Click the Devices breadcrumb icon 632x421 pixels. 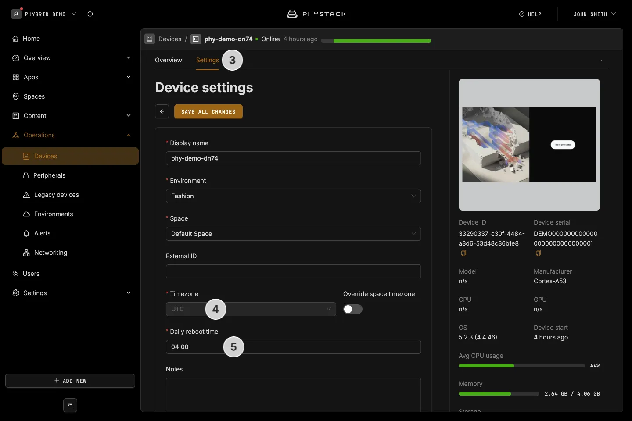coord(150,39)
